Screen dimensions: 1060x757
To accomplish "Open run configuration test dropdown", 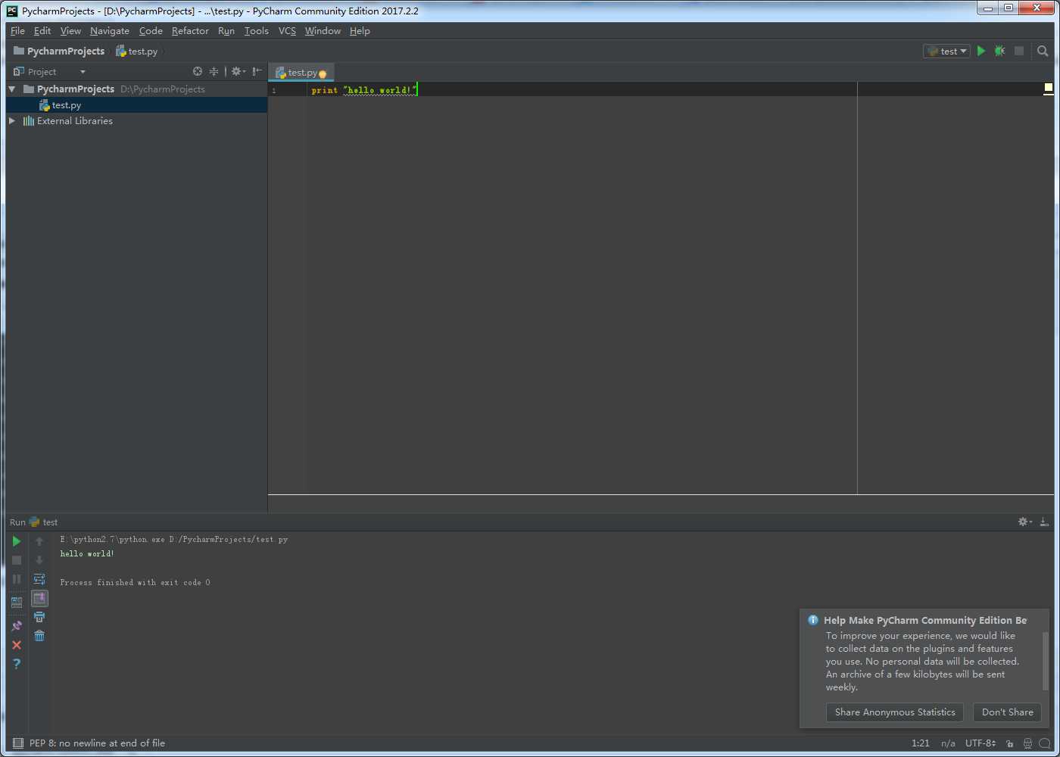I will [x=946, y=51].
